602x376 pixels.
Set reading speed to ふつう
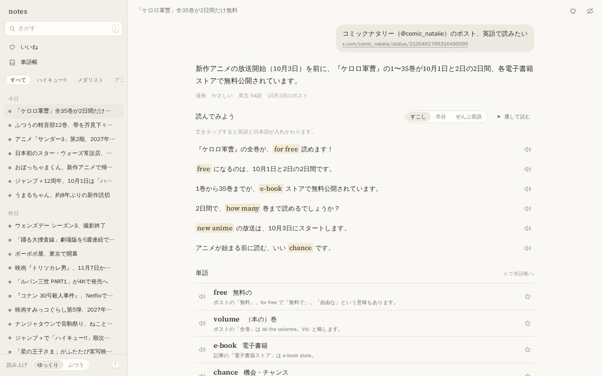point(76,365)
